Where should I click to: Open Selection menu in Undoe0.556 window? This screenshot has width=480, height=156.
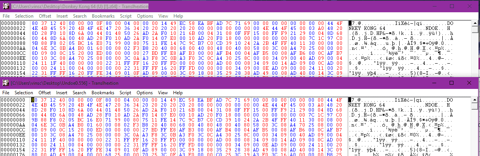coord(24,93)
